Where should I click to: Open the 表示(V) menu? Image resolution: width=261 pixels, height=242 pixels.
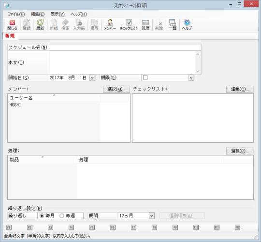tap(58, 15)
